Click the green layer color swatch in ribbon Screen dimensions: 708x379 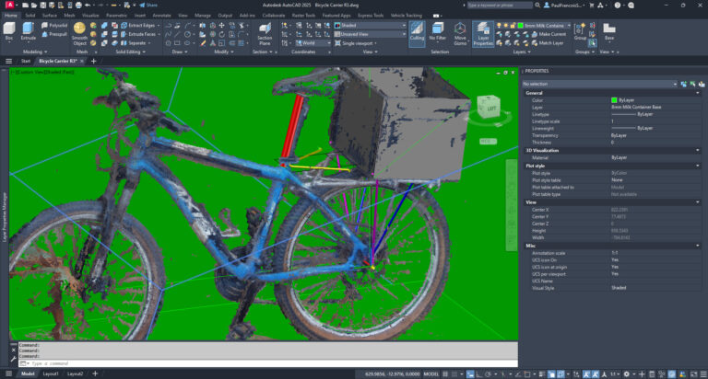tap(521, 26)
